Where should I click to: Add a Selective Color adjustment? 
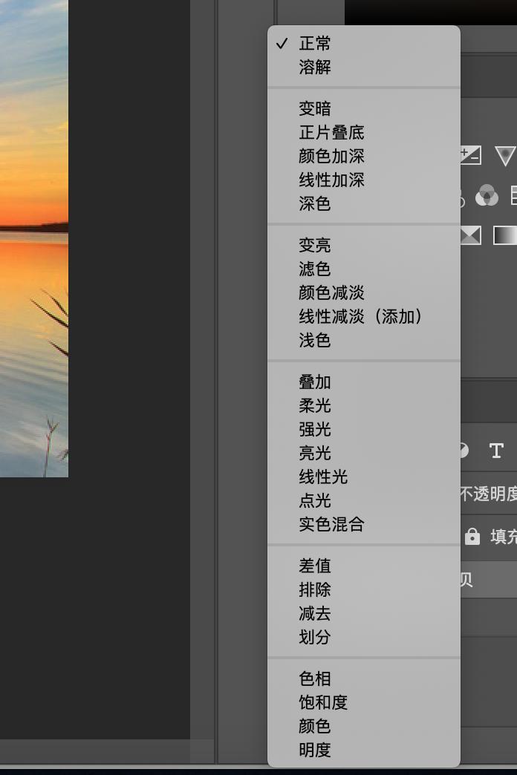tap(470, 235)
